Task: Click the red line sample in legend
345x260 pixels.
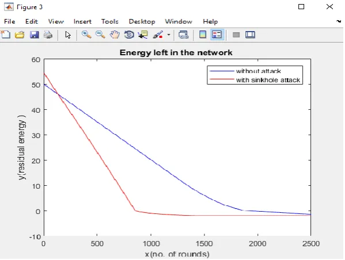Action: pos(222,79)
